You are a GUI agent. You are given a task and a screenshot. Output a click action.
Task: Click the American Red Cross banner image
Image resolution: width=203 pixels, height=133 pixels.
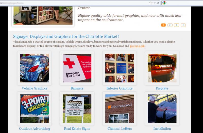tap(77, 68)
